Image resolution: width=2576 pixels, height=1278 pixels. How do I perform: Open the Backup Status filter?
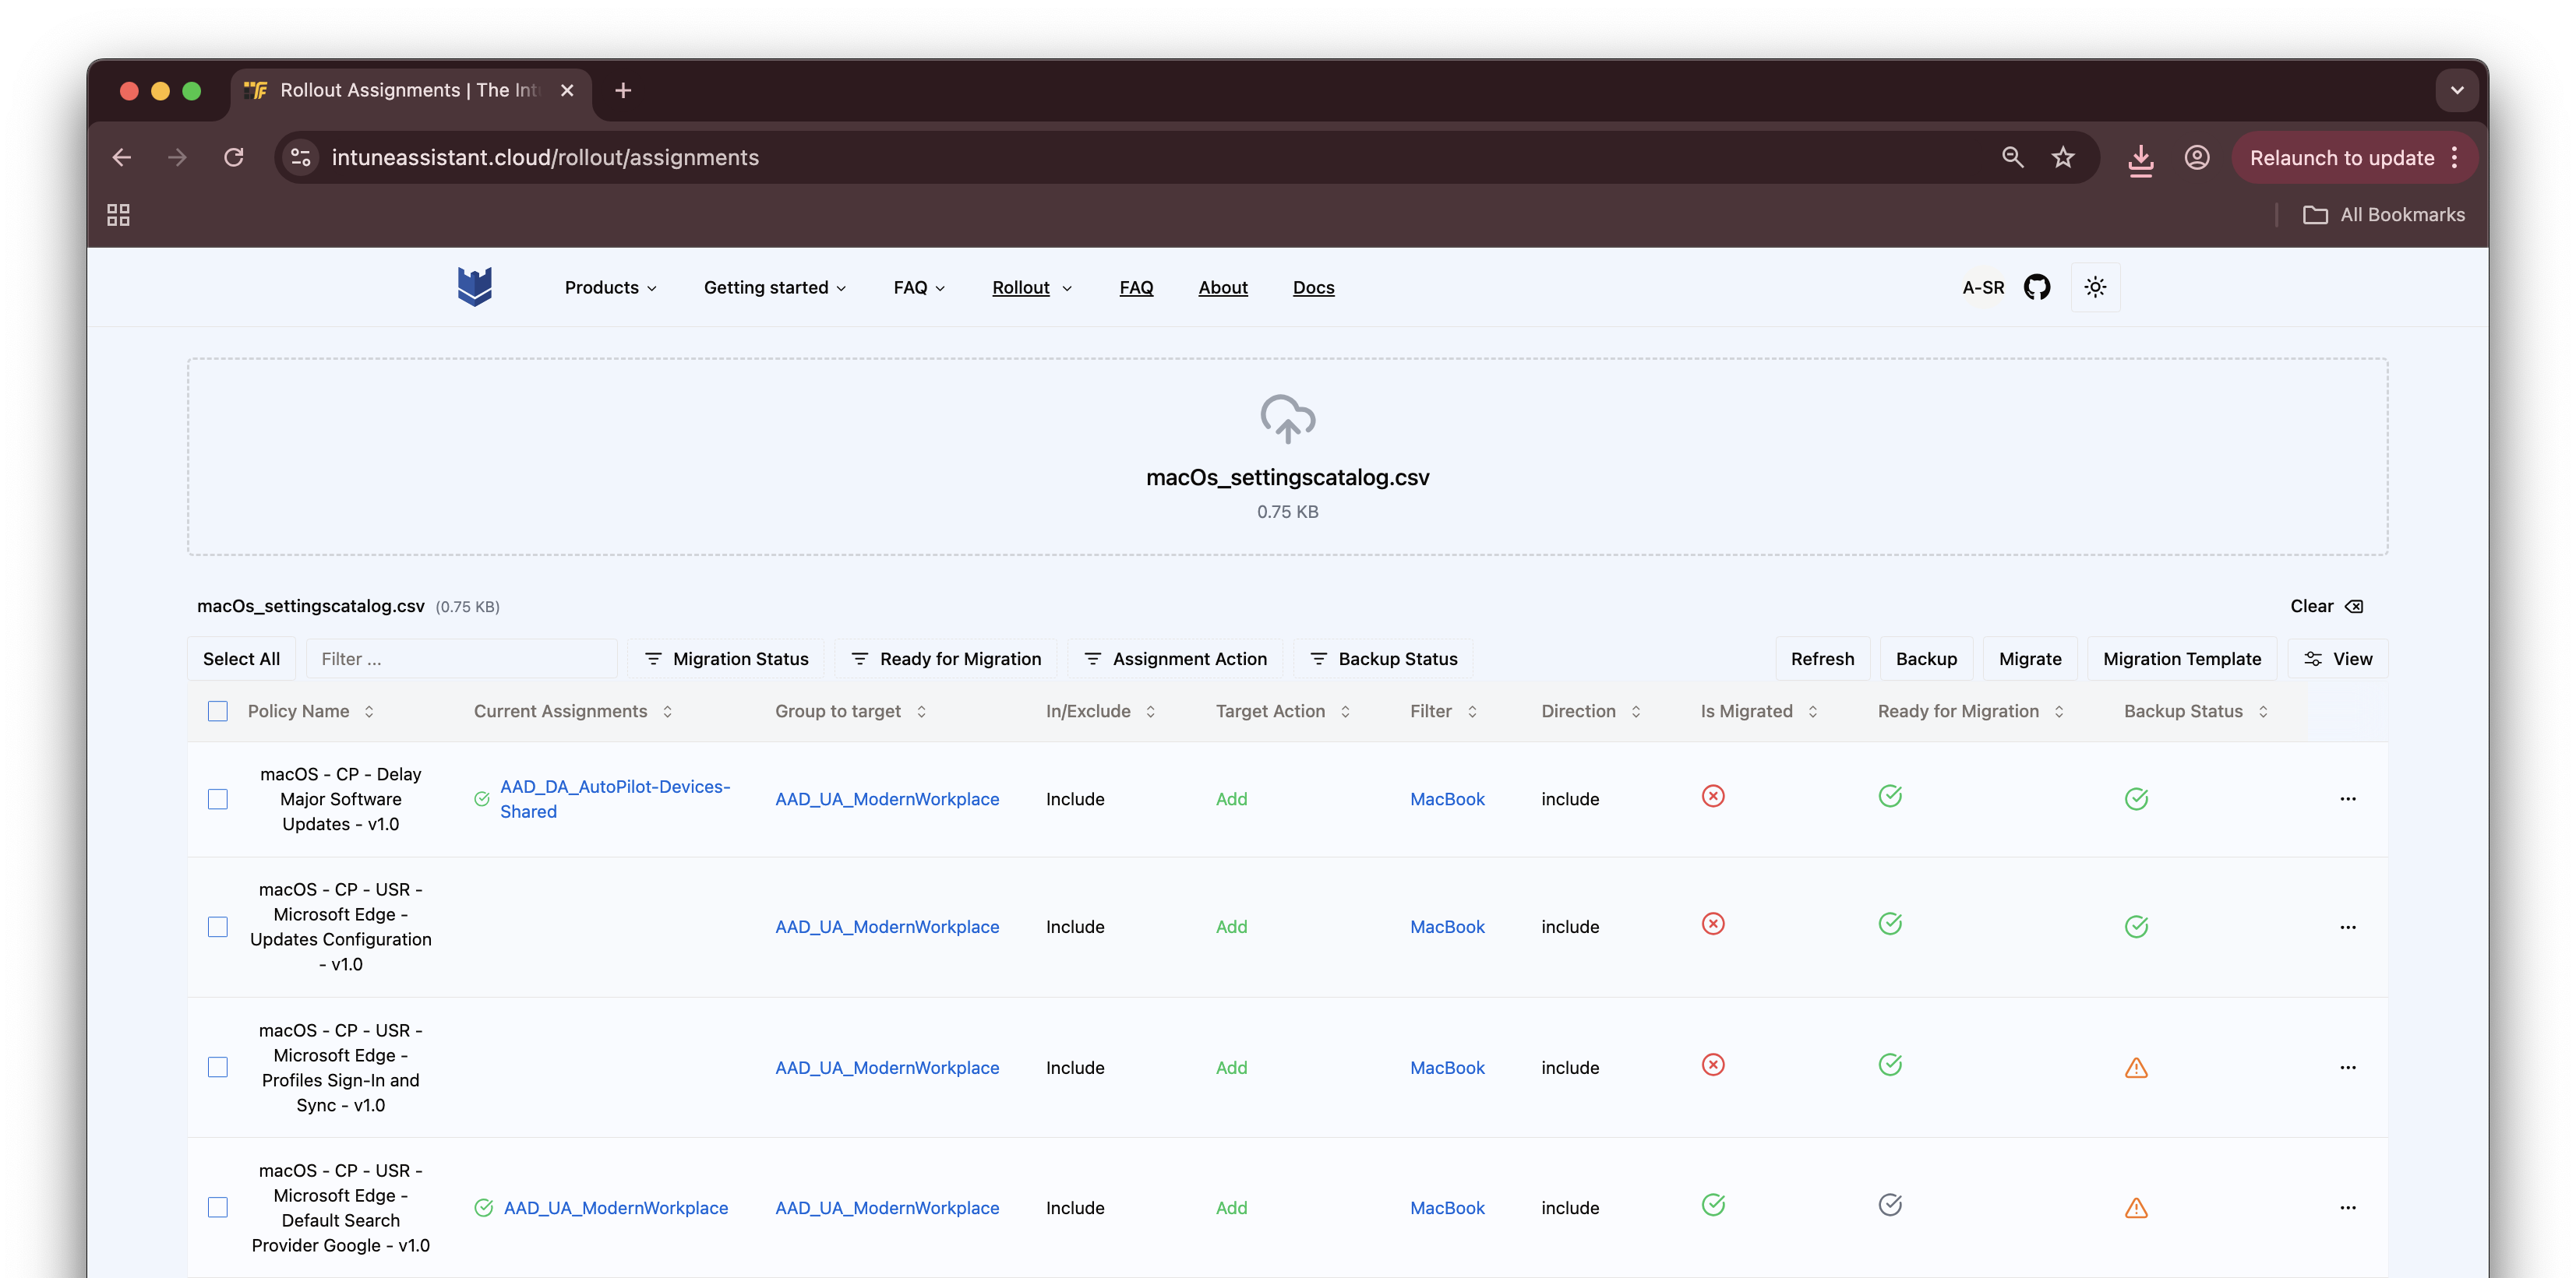[1383, 660]
